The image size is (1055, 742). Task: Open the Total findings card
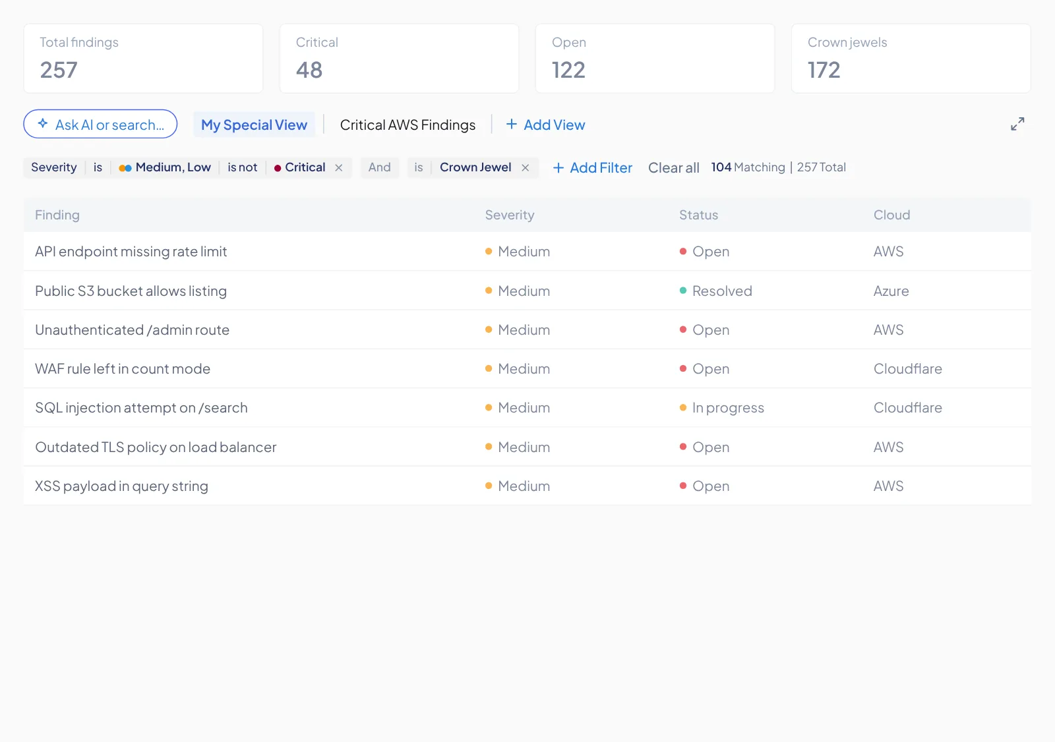point(143,59)
